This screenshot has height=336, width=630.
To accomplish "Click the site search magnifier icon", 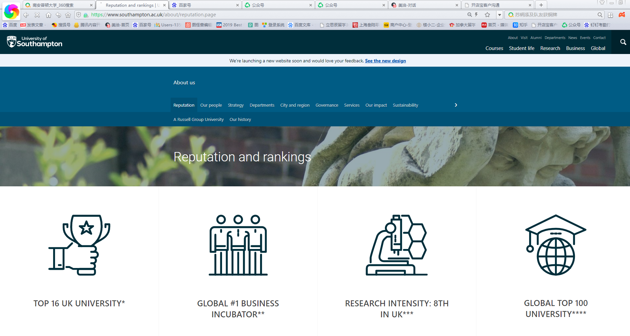I will click(x=623, y=42).
